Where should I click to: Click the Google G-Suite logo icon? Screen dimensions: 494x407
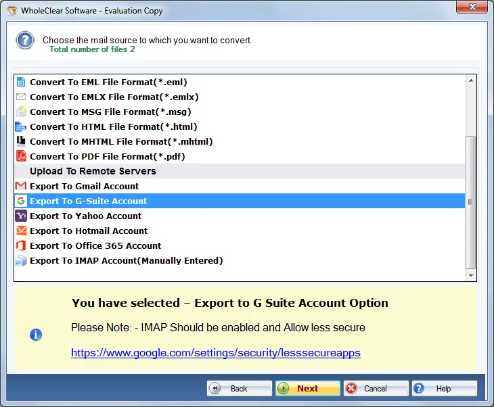tap(21, 201)
